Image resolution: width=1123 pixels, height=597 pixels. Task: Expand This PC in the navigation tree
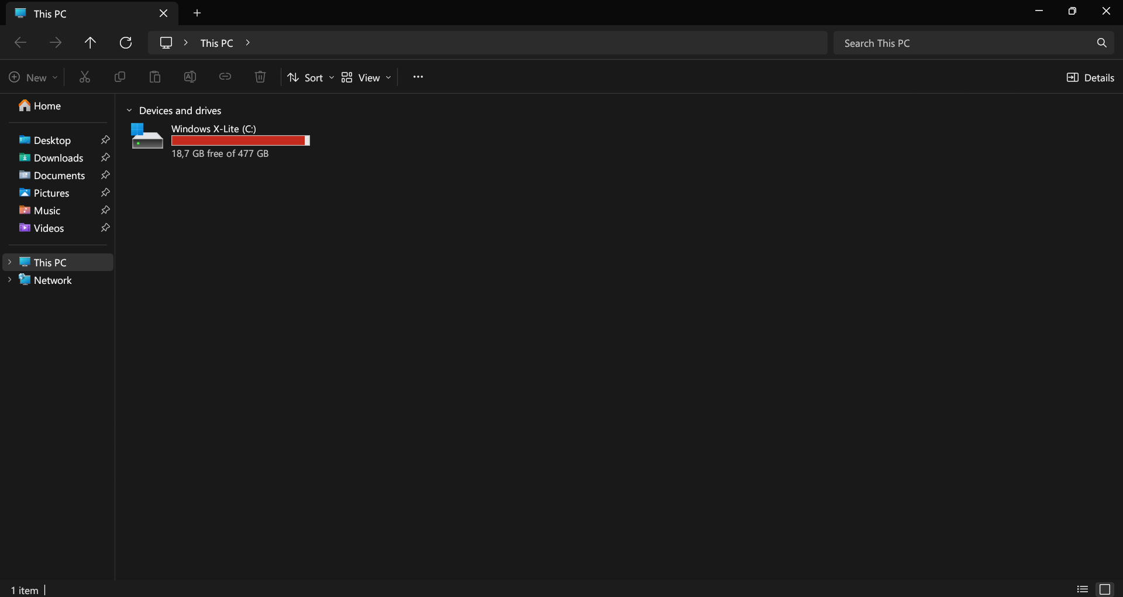click(9, 262)
